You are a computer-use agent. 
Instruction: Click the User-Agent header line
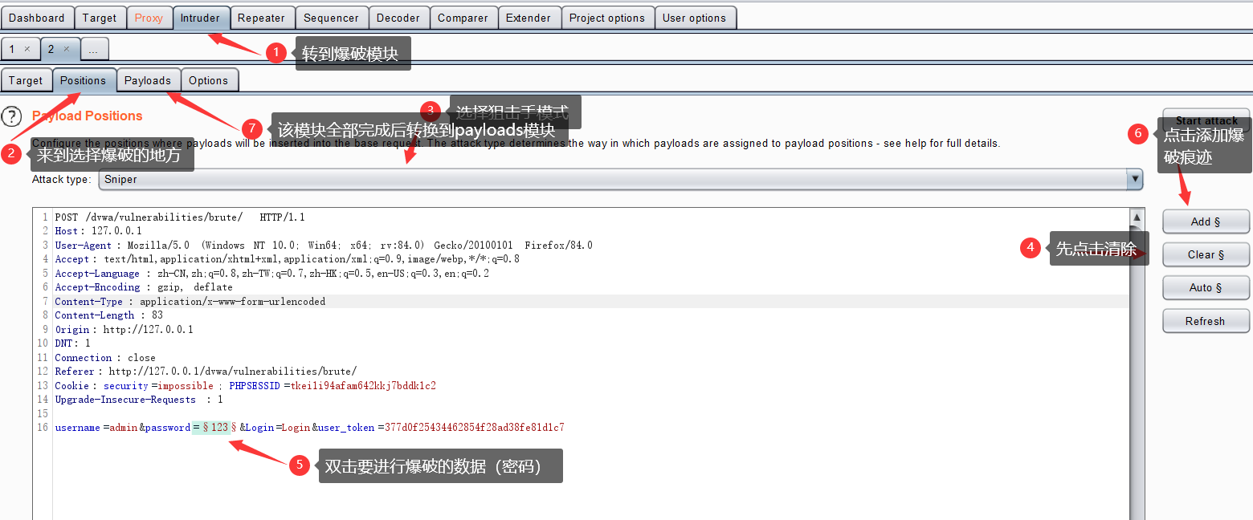coord(324,246)
